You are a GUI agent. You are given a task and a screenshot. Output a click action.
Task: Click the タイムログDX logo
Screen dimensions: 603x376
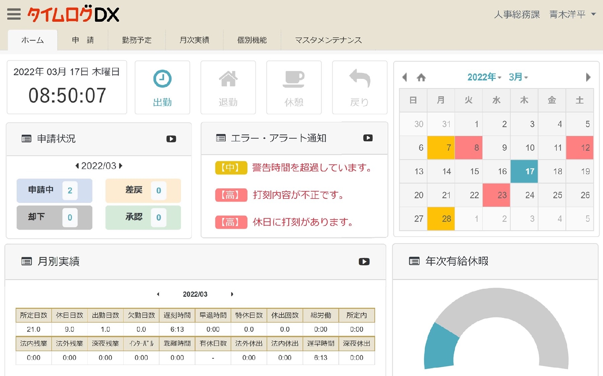click(73, 14)
